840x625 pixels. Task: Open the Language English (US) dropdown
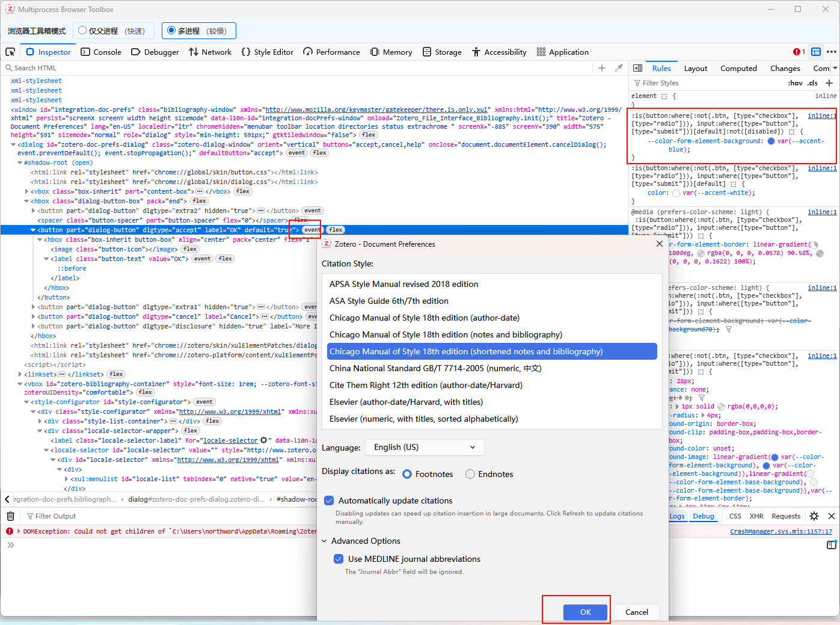click(425, 447)
